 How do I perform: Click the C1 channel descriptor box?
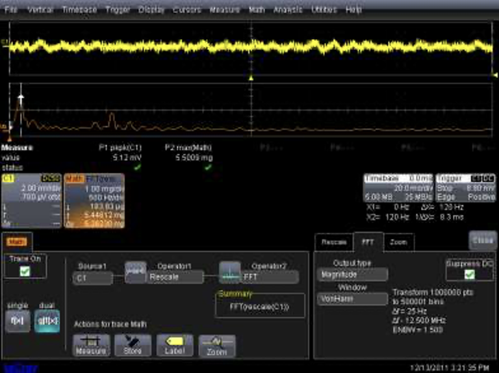[31, 201]
